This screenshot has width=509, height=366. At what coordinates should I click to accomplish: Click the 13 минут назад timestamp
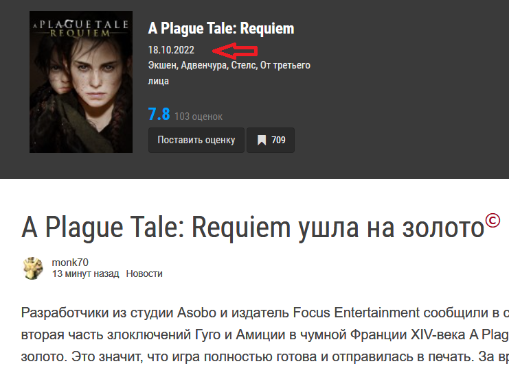point(85,274)
